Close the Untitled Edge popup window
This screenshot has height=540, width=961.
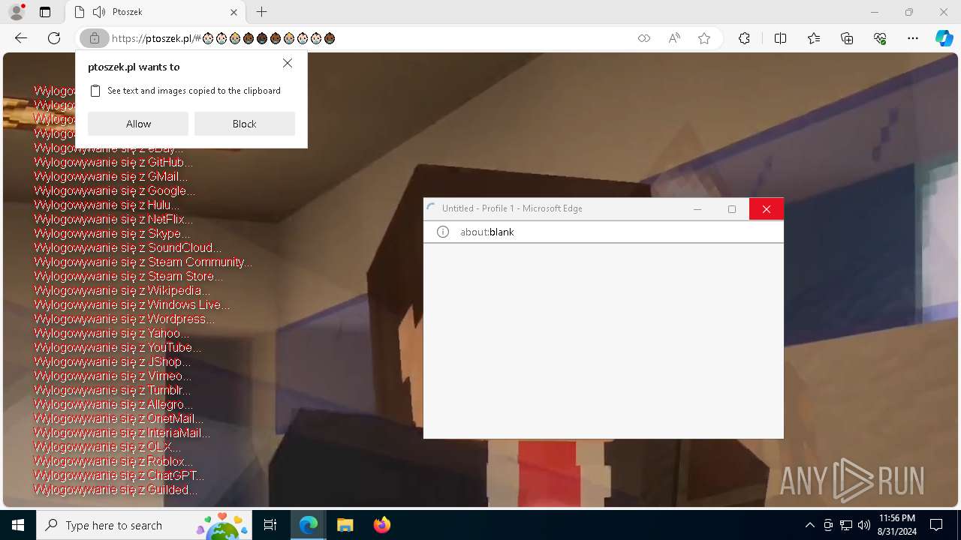[x=767, y=208]
